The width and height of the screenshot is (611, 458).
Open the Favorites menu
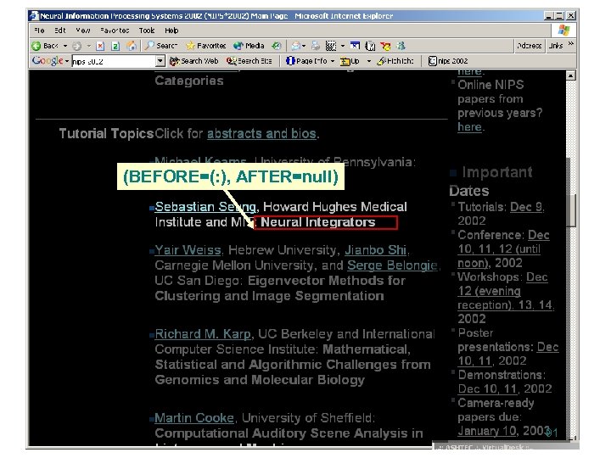click(x=115, y=31)
